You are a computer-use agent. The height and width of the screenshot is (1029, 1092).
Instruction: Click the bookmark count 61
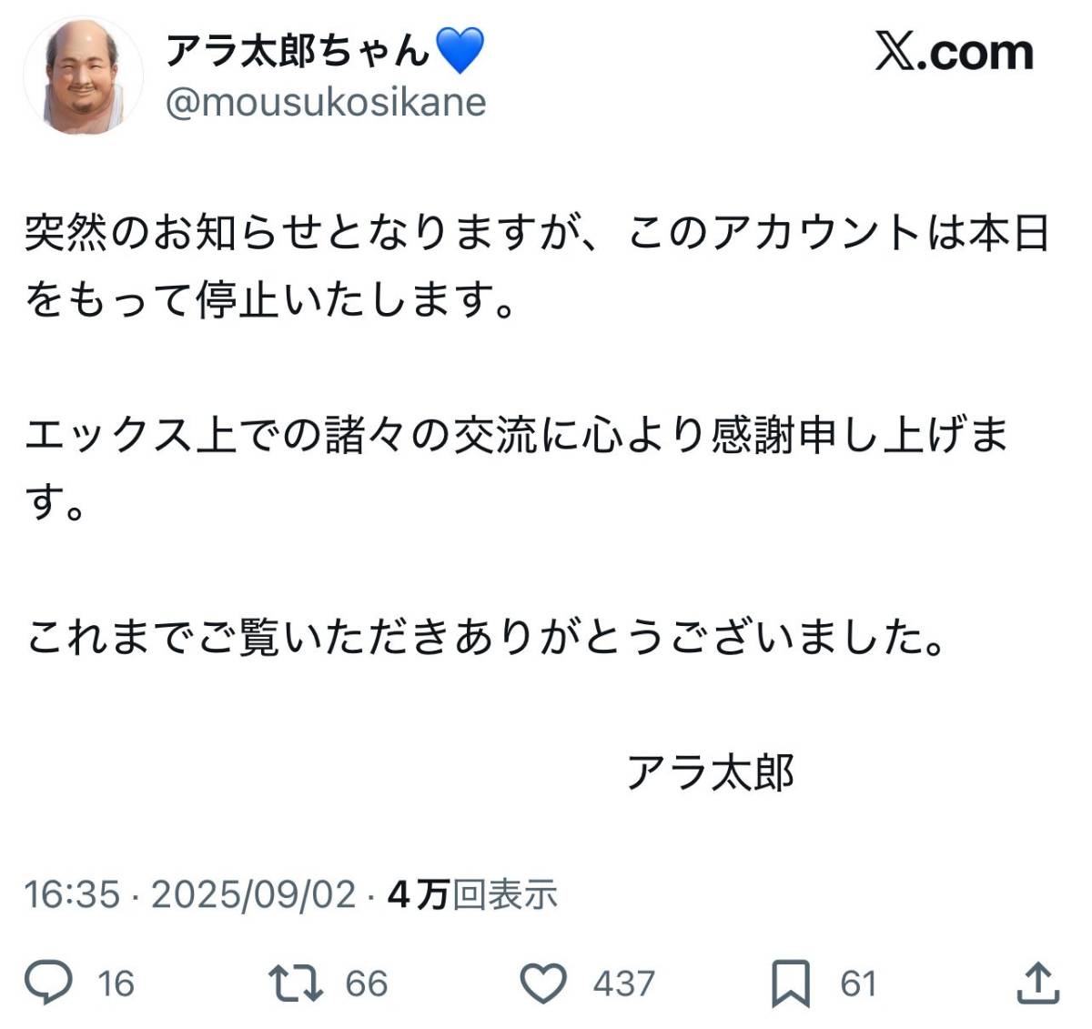(857, 984)
